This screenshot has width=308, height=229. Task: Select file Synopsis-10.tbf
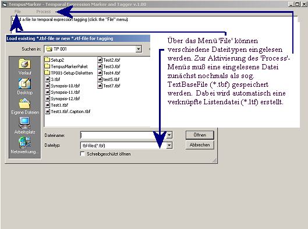coord(63,86)
